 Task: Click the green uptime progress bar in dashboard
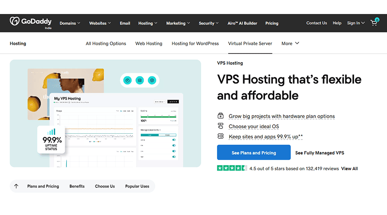tap(159, 116)
